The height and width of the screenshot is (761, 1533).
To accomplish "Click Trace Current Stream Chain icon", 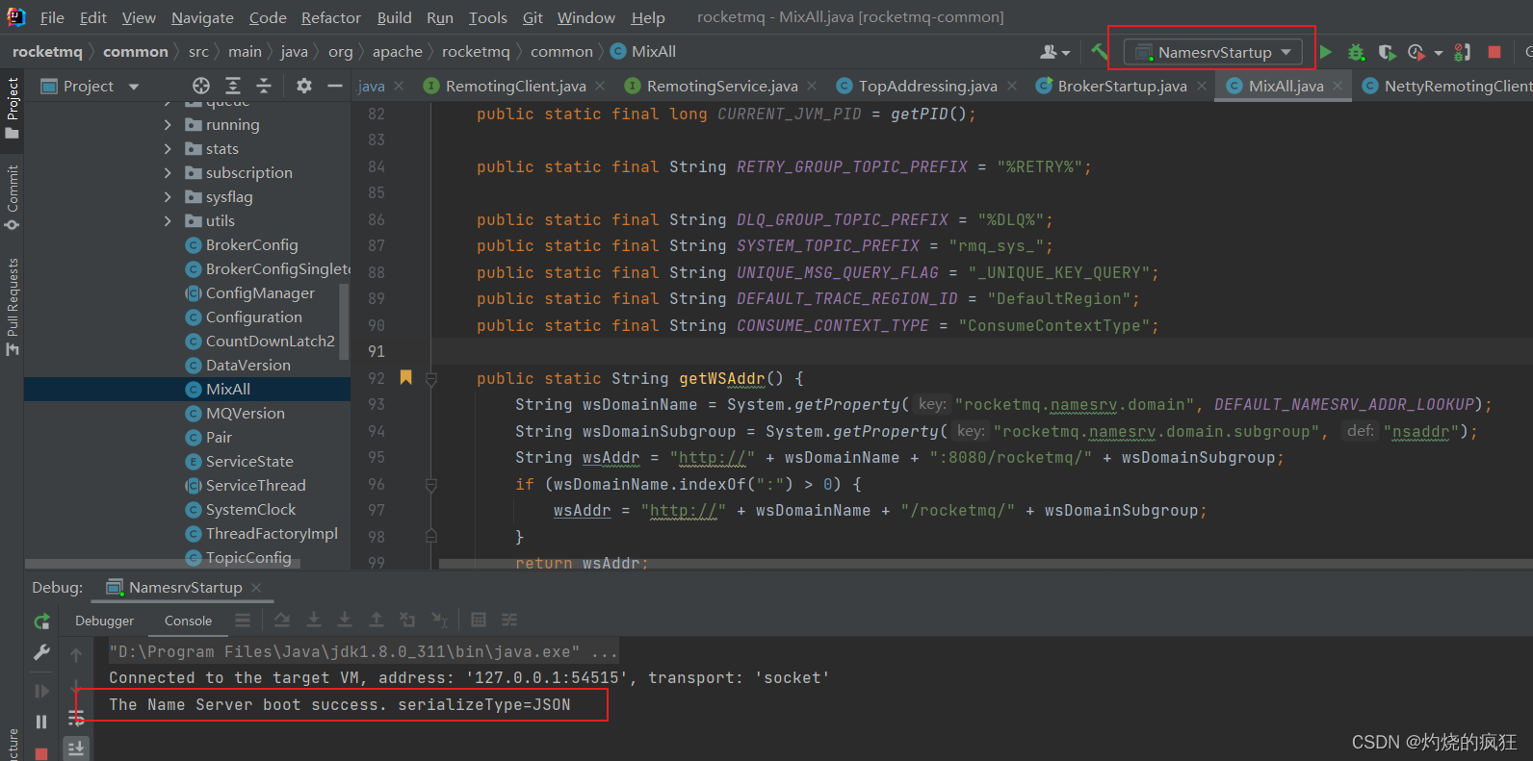I will click(509, 620).
